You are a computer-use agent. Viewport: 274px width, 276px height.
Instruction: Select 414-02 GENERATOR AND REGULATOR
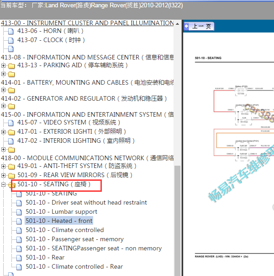pos(84,98)
